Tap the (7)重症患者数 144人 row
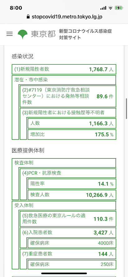The width and height of the screenshot is (128, 277). 68,254
